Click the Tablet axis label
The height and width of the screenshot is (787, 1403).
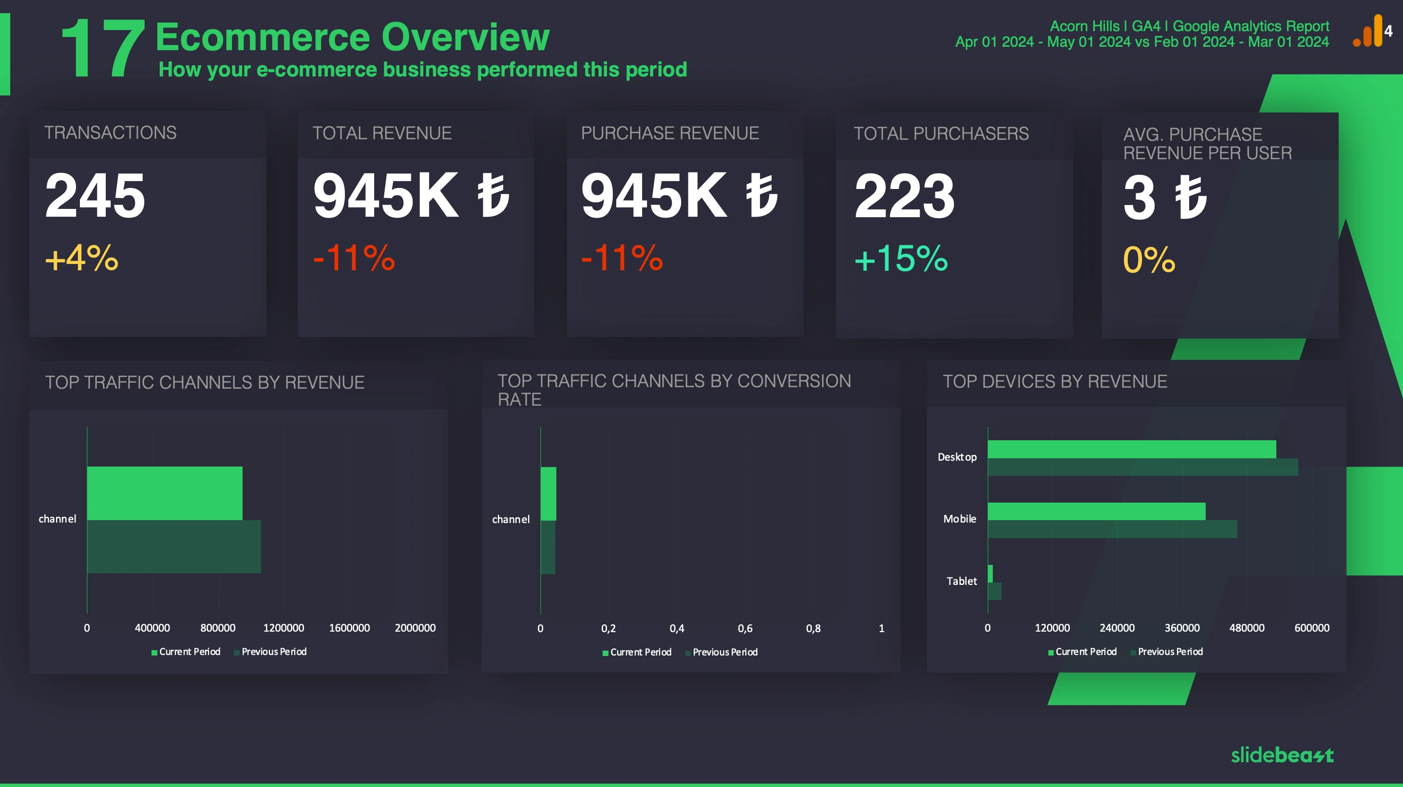point(961,581)
